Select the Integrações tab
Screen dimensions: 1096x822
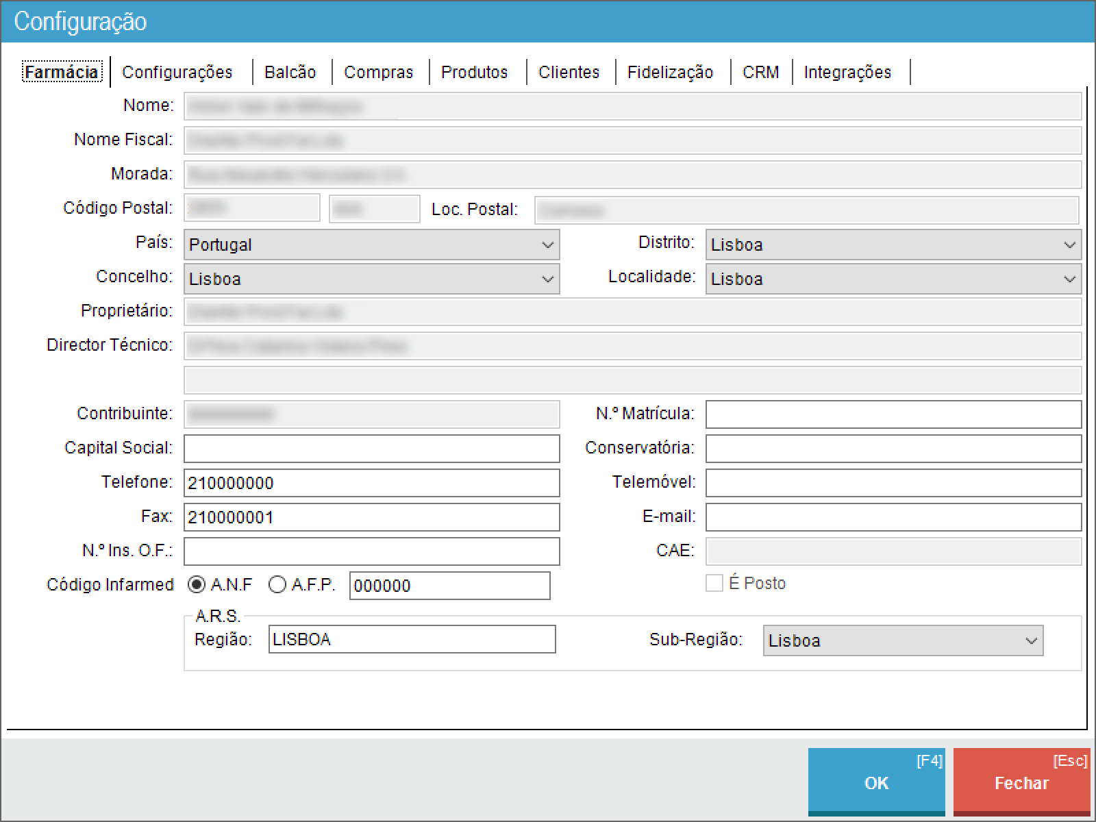click(x=847, y=72)
